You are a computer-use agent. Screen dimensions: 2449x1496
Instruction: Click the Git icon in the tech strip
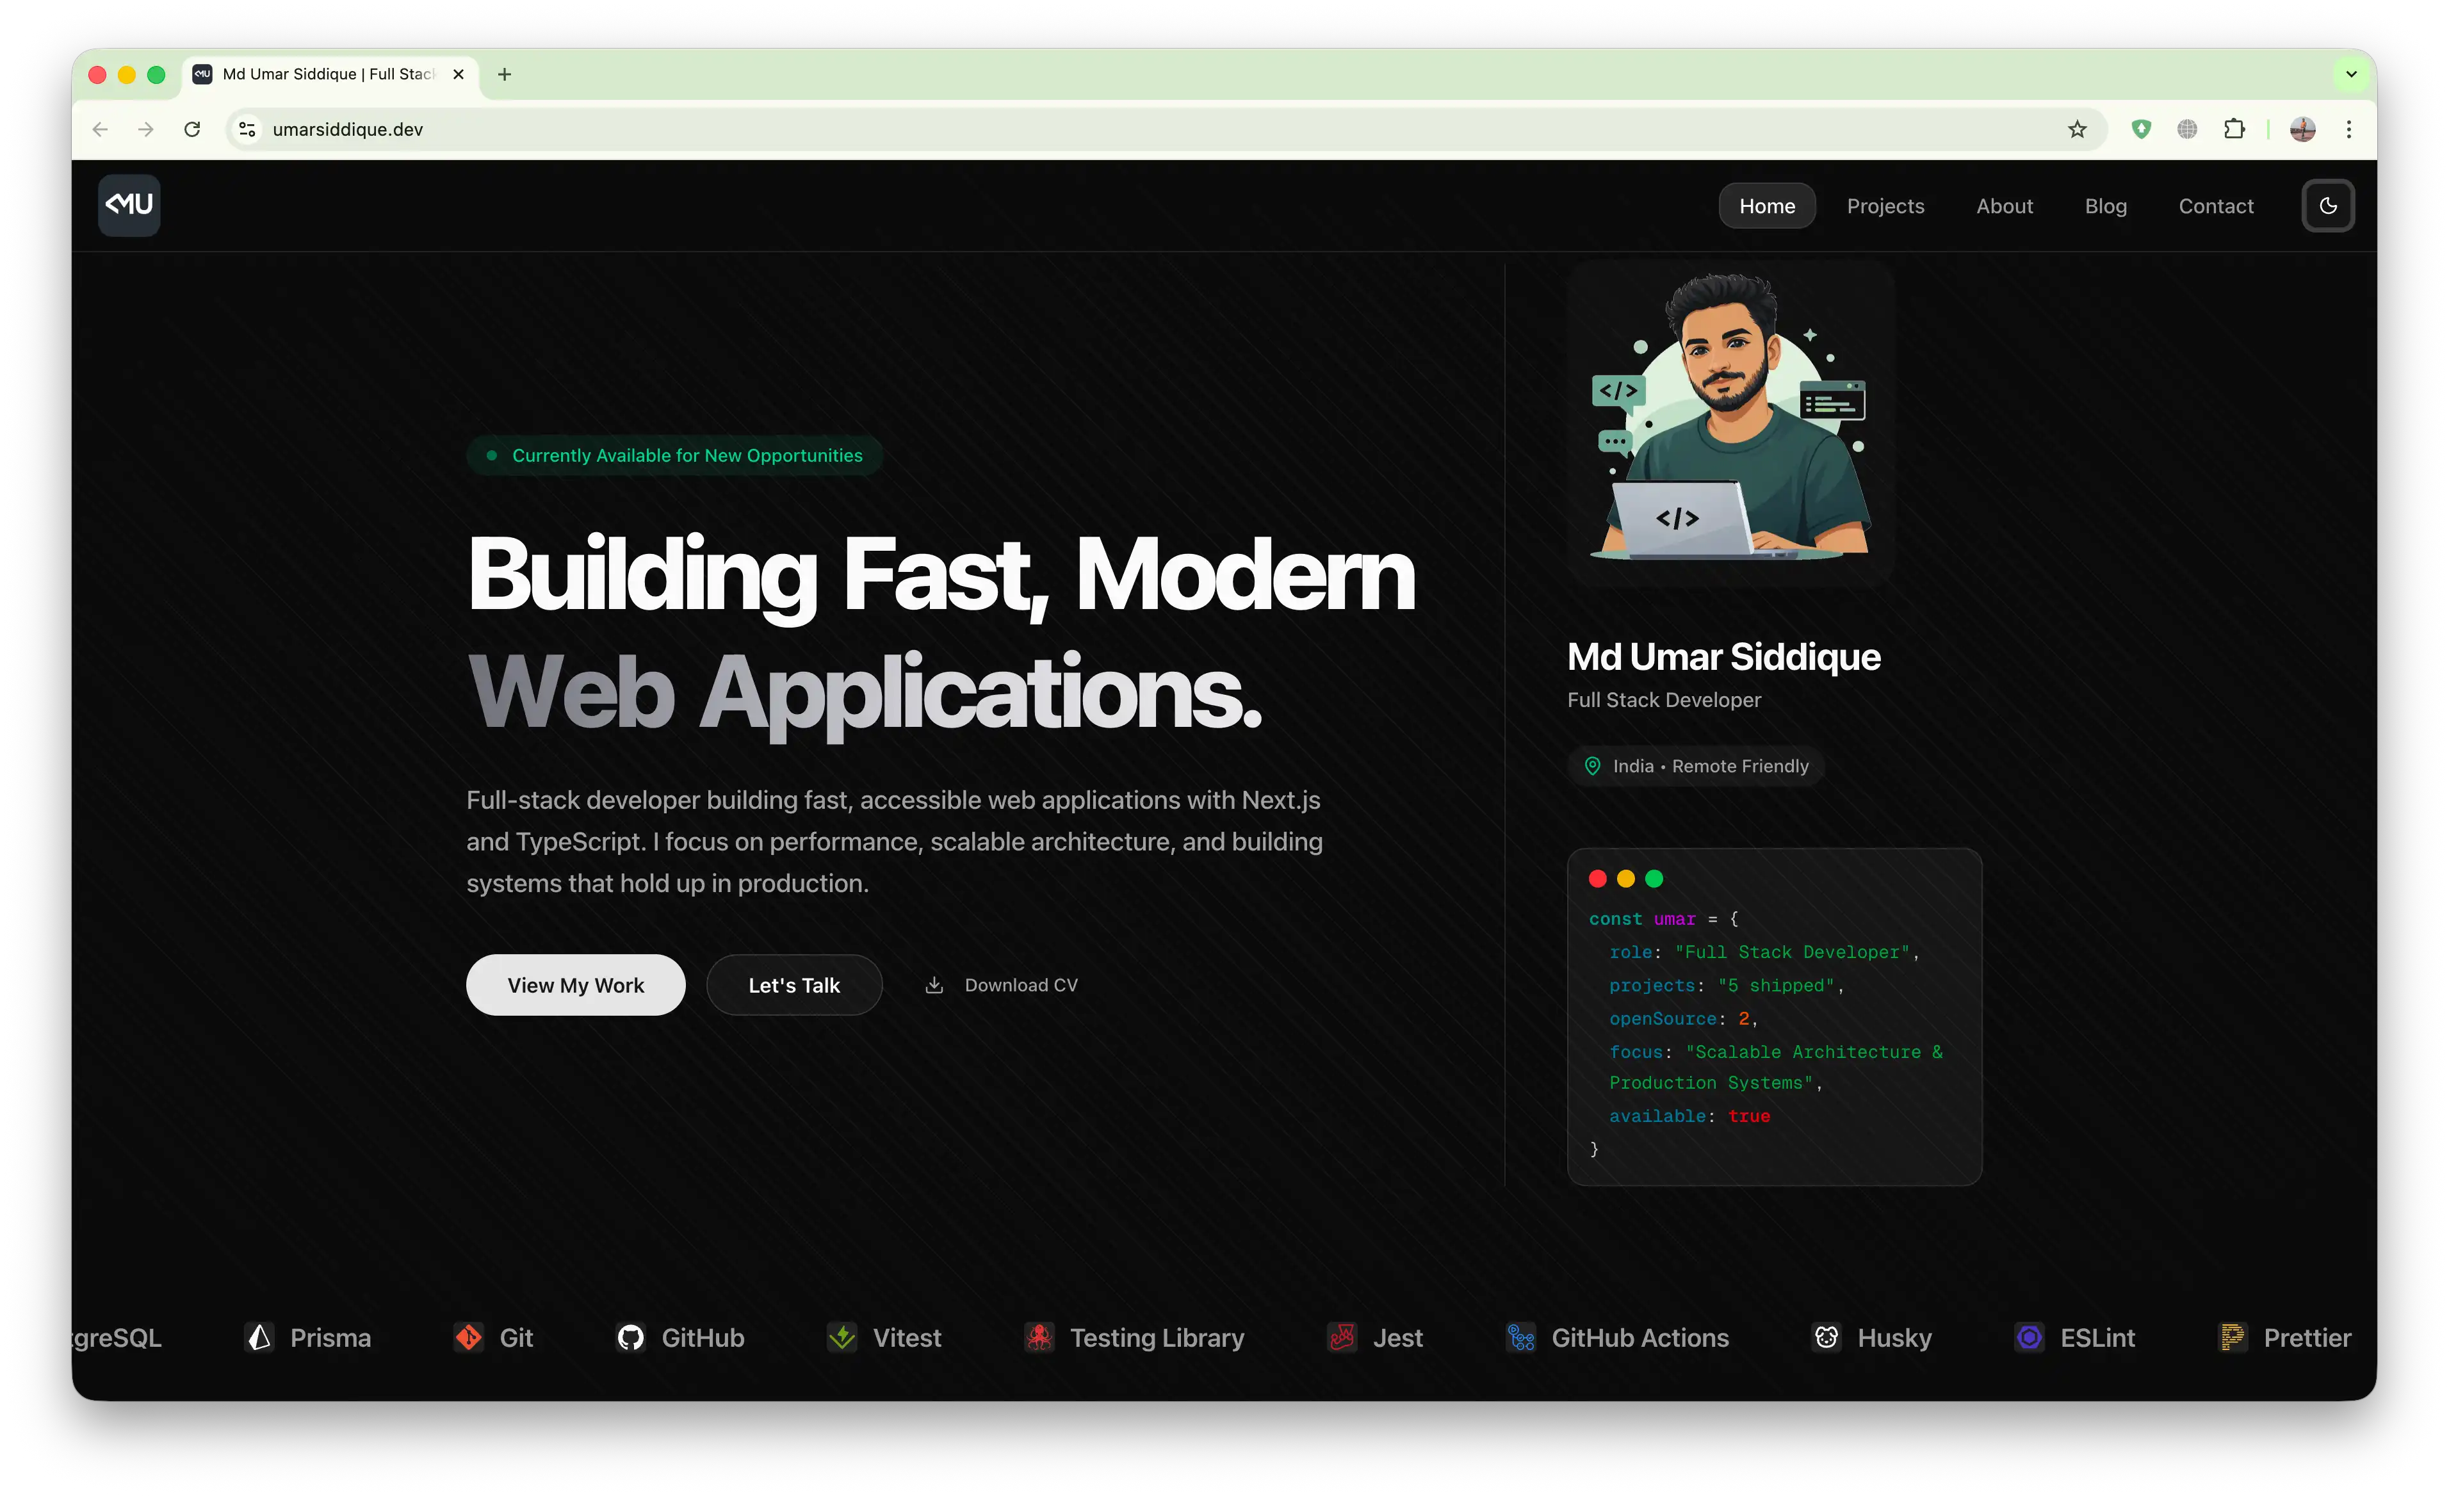[468, 1337]
